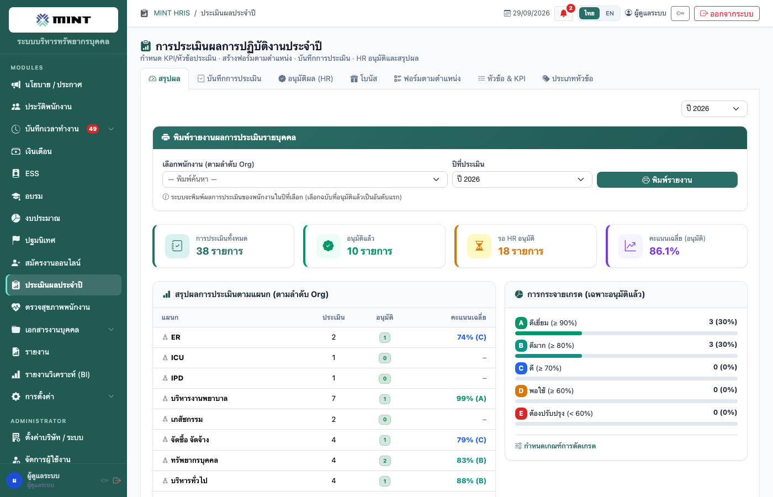Image resolution: width=773 pixels, height=497 pixels.
Task: Click บริหารงานพยาบาล department row
Action: [324, 399]
